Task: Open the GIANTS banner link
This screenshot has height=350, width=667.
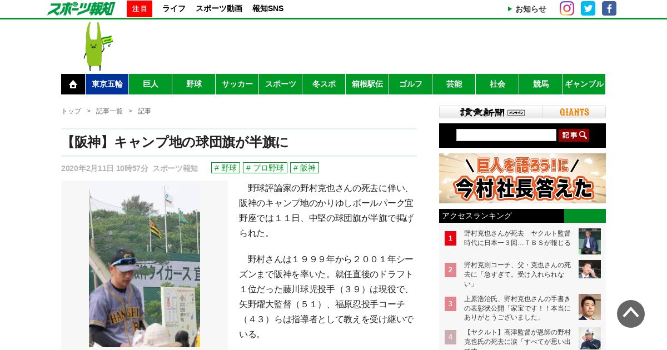Action: pyautogui.click(x=574, y=112)
